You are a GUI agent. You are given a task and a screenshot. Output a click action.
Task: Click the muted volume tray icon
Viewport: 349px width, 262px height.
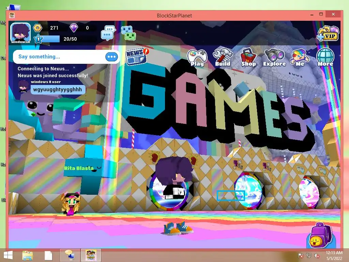[317, 255]
